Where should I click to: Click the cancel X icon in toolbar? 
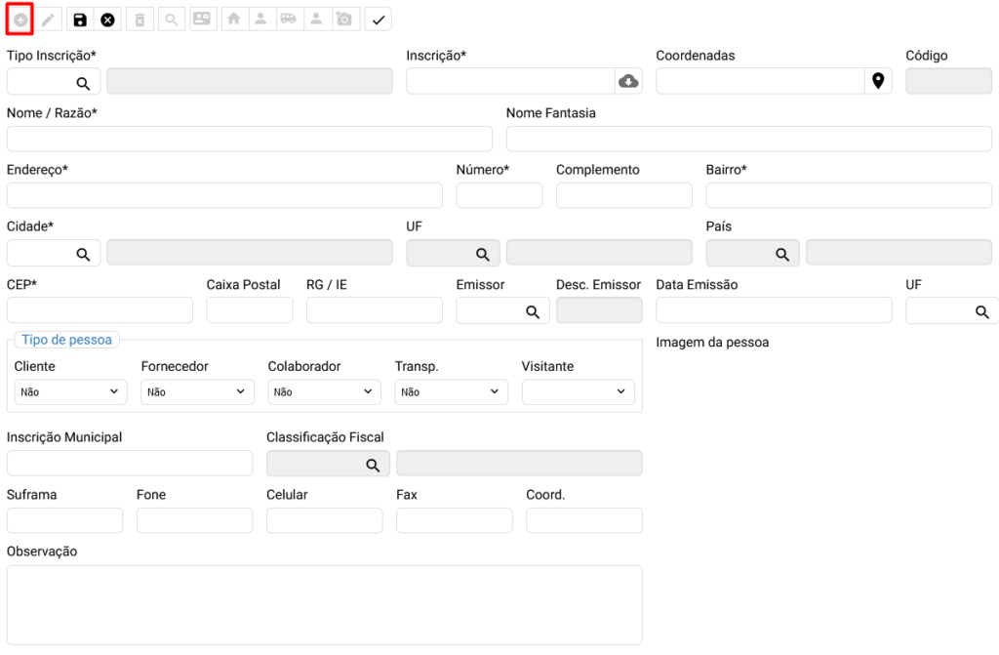point(107,20)
